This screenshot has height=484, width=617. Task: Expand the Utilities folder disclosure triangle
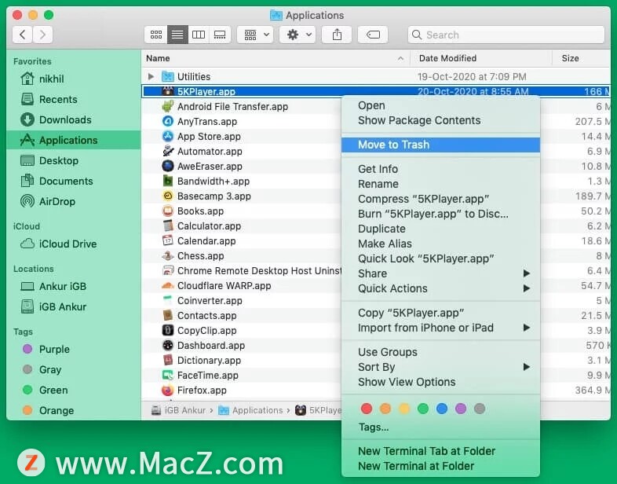151,76
